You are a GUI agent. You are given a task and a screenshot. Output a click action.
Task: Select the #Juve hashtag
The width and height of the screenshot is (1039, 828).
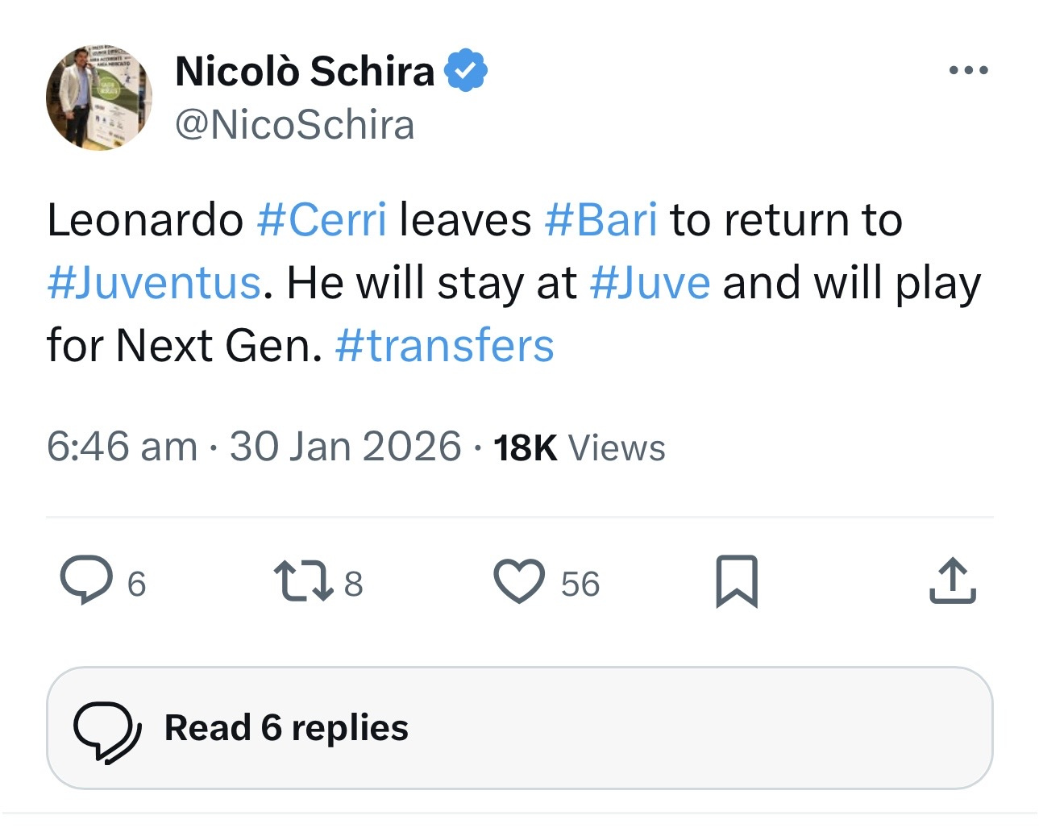(650, 283)
